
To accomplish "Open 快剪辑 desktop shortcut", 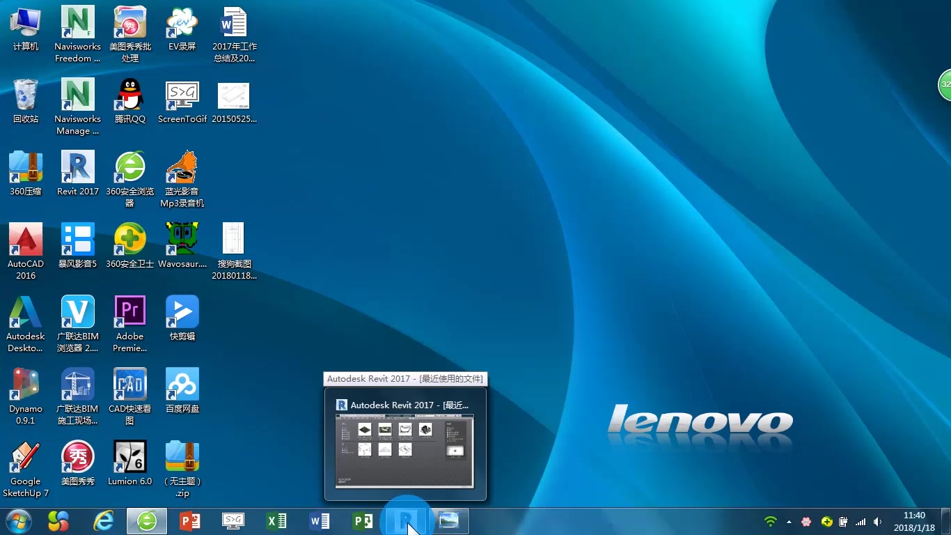I will click(182, 319).
